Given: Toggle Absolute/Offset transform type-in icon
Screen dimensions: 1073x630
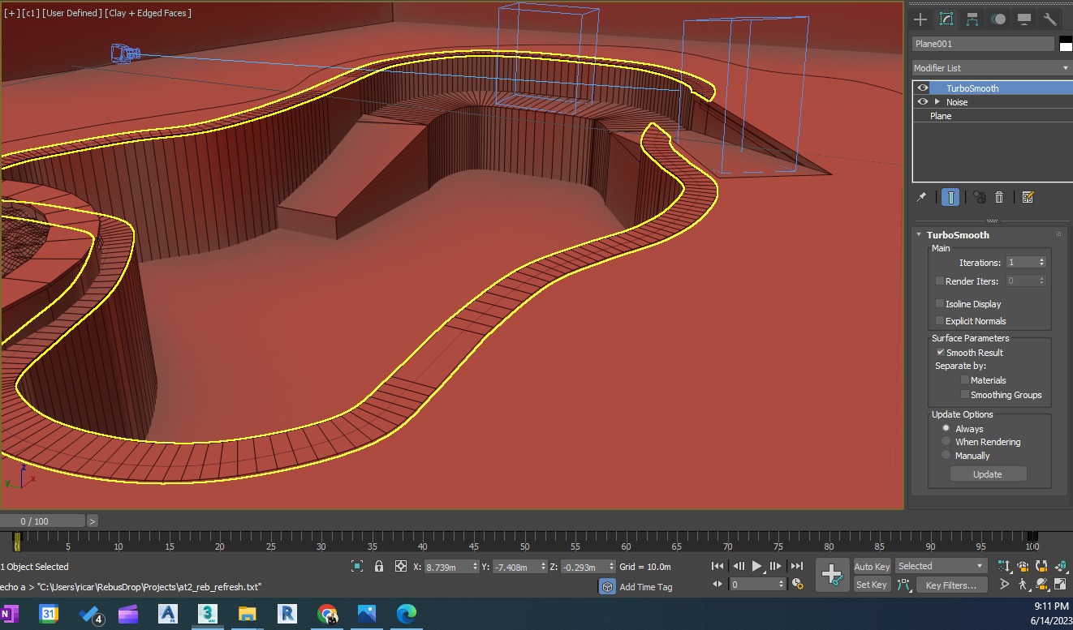Looking at the screenshot, I should click(400, 566).
